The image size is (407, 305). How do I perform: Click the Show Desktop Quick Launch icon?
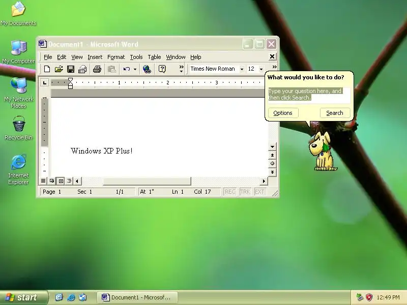(x=59, y=297)
